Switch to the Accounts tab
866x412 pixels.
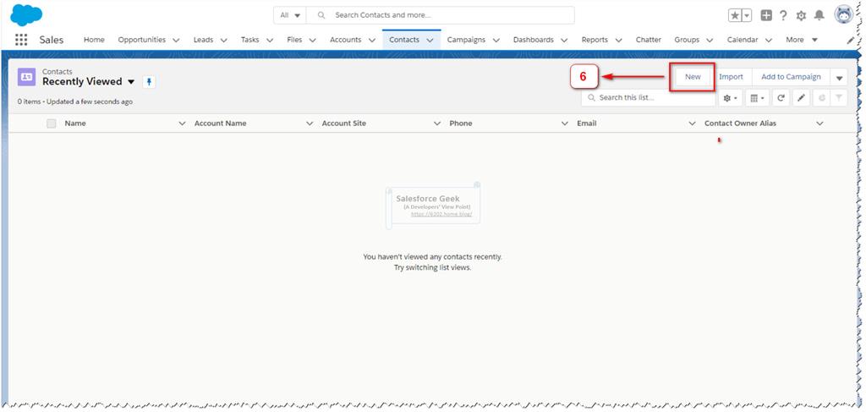click(346, 40)
